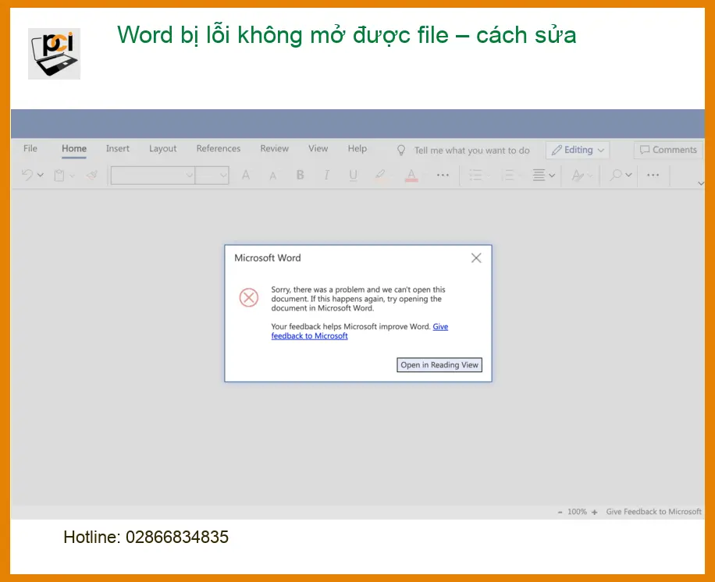715x582 pixels.
Task: Click the Paste clipboard icon
Action: click(59, 175)
